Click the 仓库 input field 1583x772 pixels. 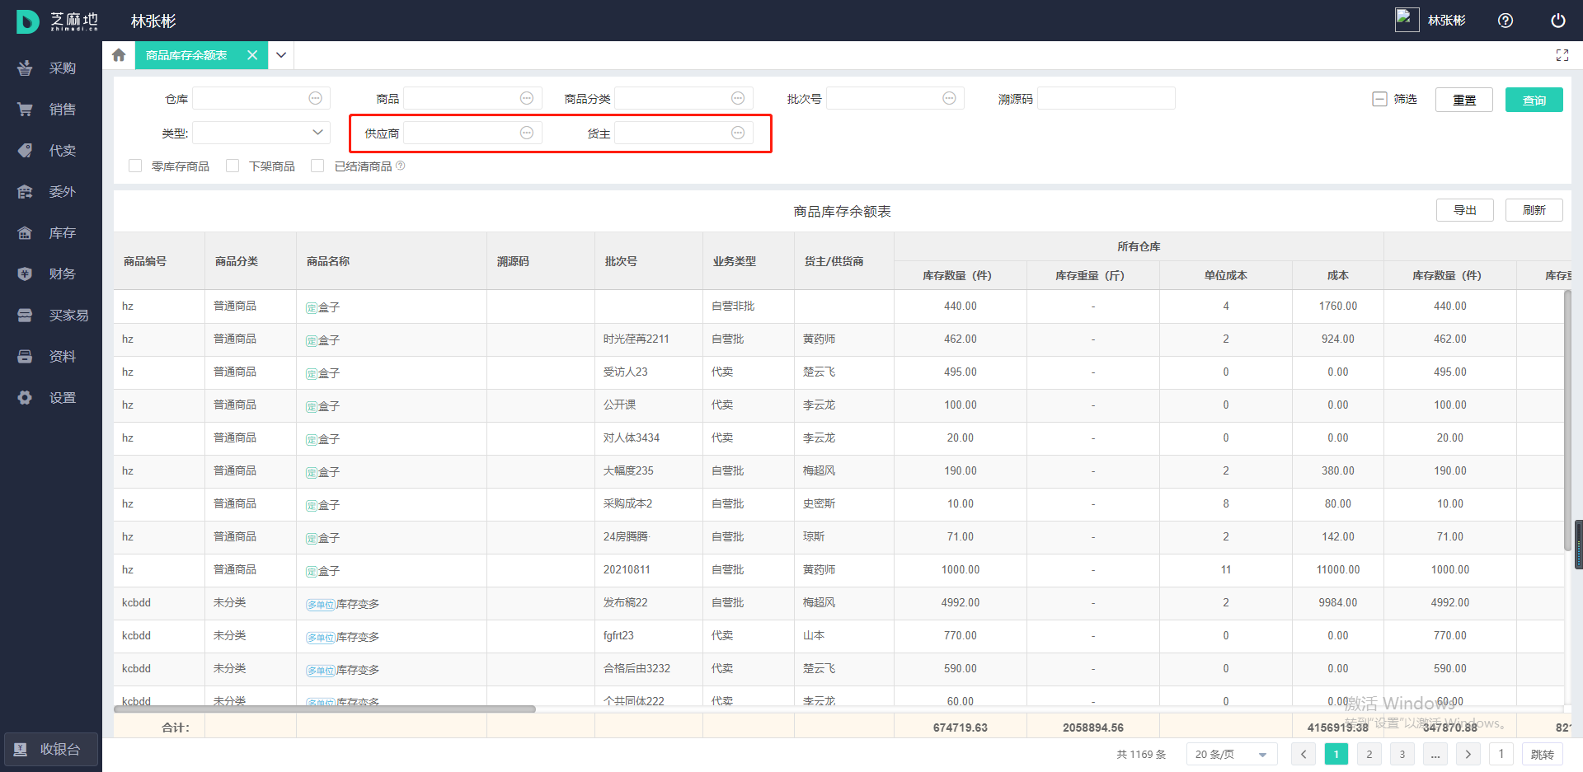[x=261, y=98]
